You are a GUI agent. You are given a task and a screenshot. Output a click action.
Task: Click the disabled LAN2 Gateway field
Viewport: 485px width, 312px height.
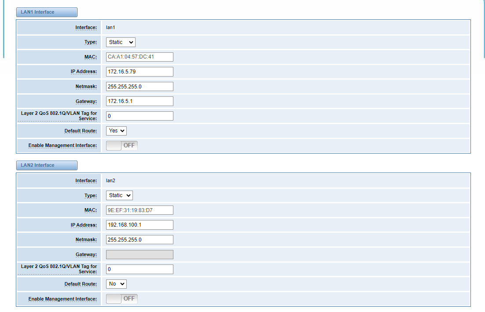pyautogui.click(x=140, y=254)
